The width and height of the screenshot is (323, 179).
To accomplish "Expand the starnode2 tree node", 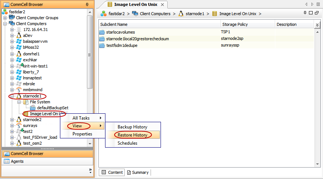I will pyautogui.click(x=12, y=120).
